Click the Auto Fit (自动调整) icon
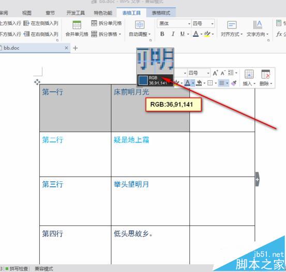This screenshot has width=286, height=272. pyautogui.click(x=140, y=25)
